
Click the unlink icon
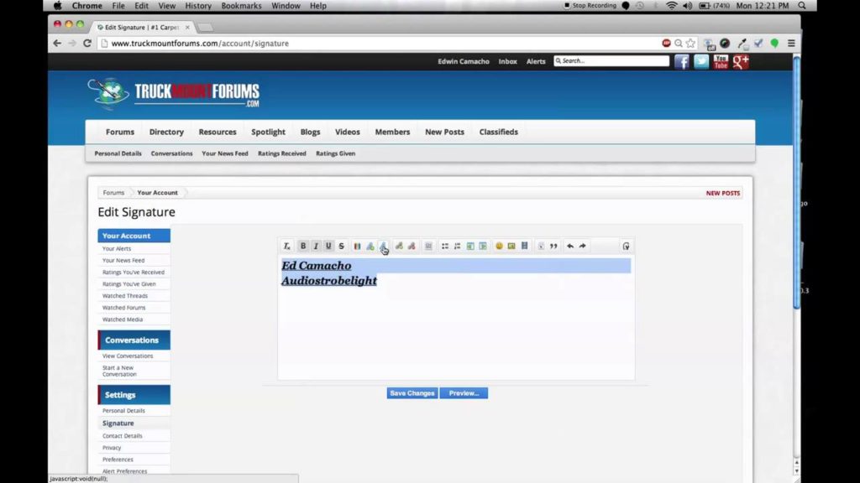pyautogui.click(x=412, y=247)
